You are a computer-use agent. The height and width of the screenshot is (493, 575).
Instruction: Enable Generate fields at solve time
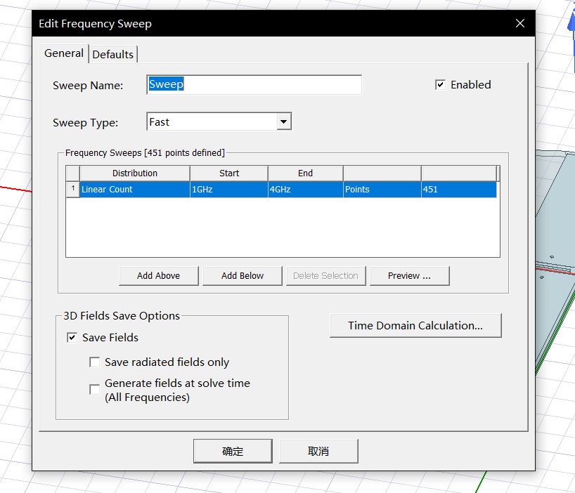click(95, 389)
